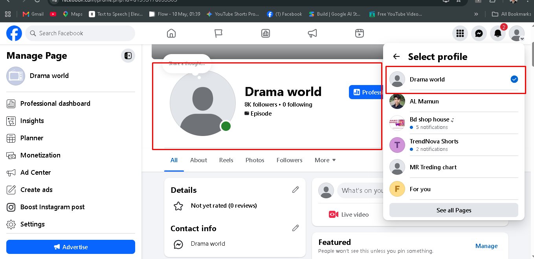Open the Messenger icon

point(479,33)
